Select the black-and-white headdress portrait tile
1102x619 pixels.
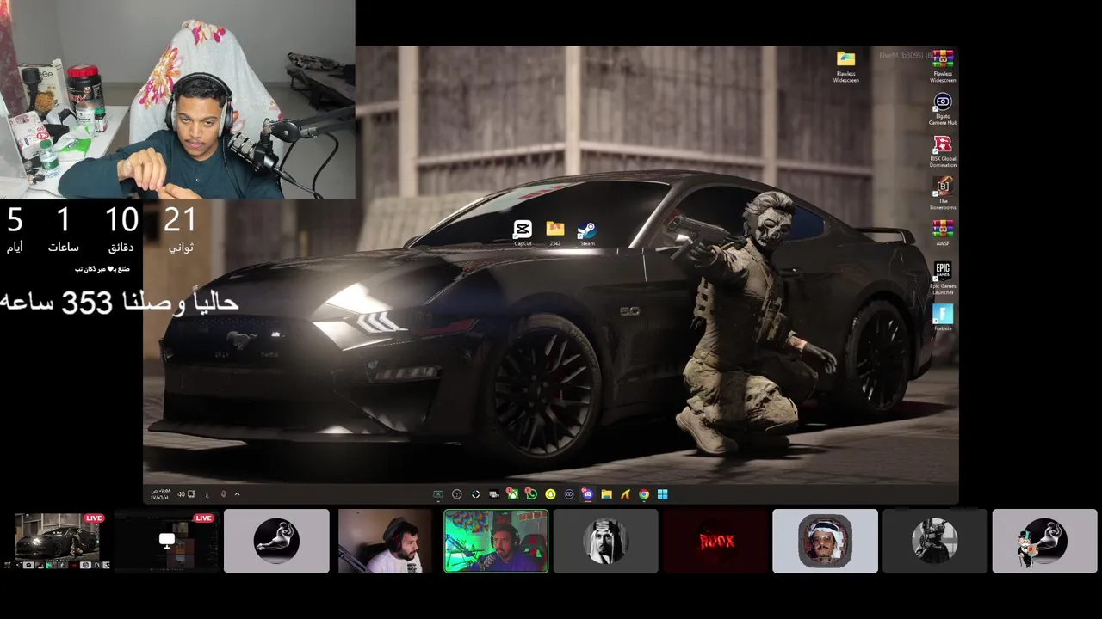click(605, 541)
